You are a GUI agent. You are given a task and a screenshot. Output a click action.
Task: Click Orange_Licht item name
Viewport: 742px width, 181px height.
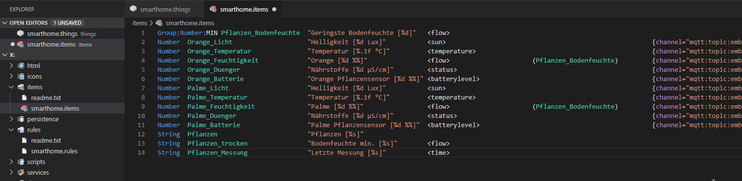click(x=210, y=42)
